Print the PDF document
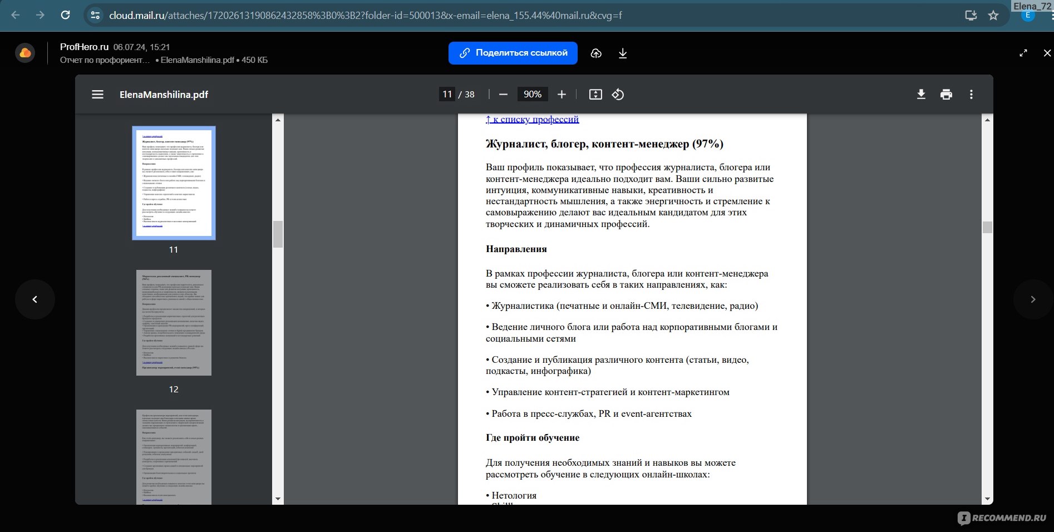The height and width of the screenshot is (532, 1054). tap(946, 95)
